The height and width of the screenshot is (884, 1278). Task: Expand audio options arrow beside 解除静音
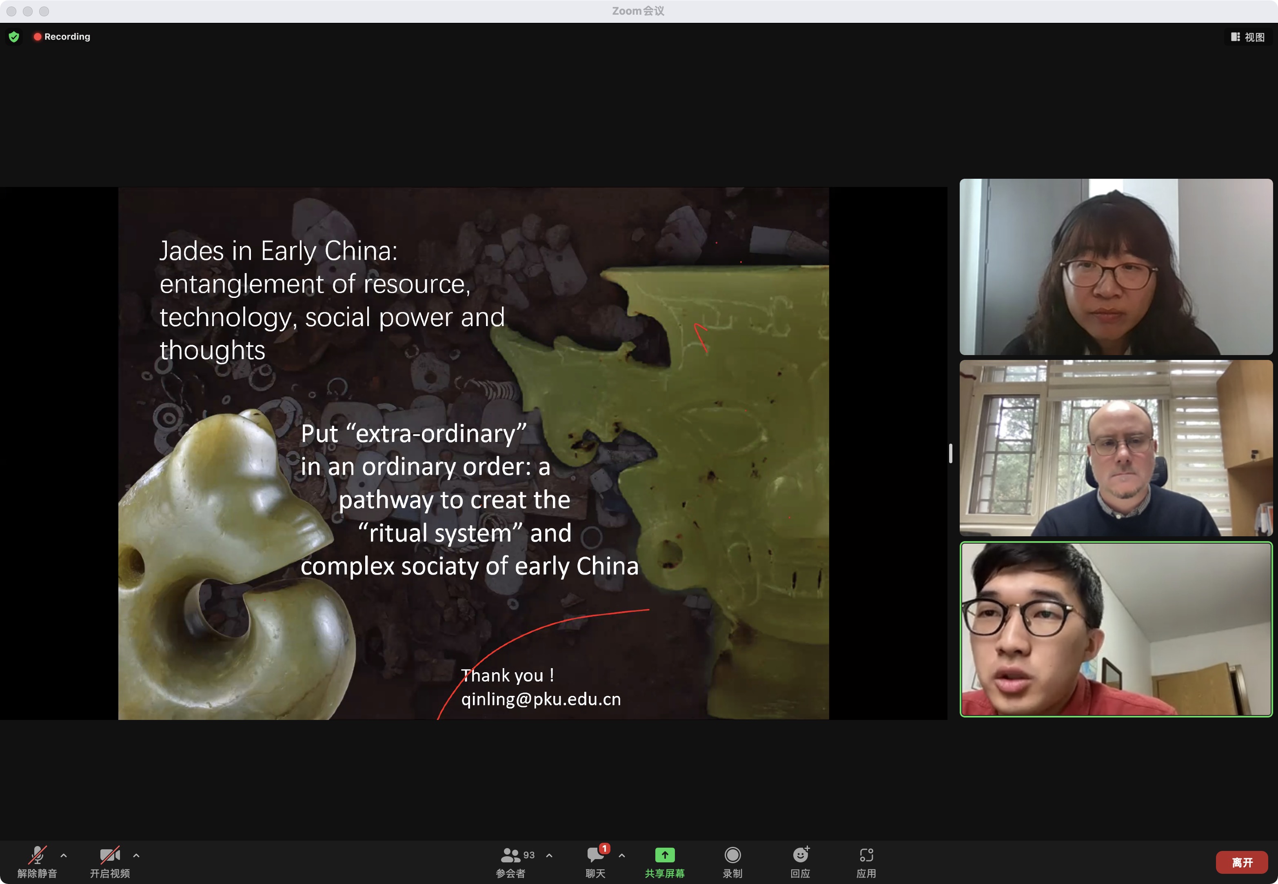(x=64, y=856)
